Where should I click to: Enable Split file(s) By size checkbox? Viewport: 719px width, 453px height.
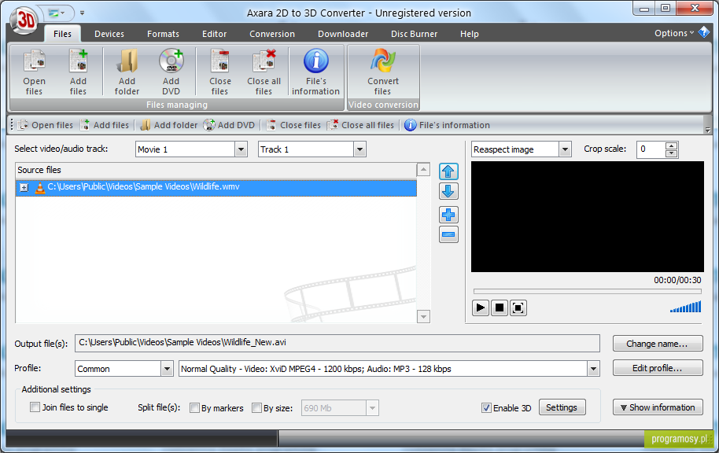click(x=256, y=407)
